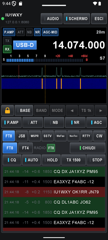Select the blue FT8 sub-mode button
108x240 pixels.
[x=10, y=148]
